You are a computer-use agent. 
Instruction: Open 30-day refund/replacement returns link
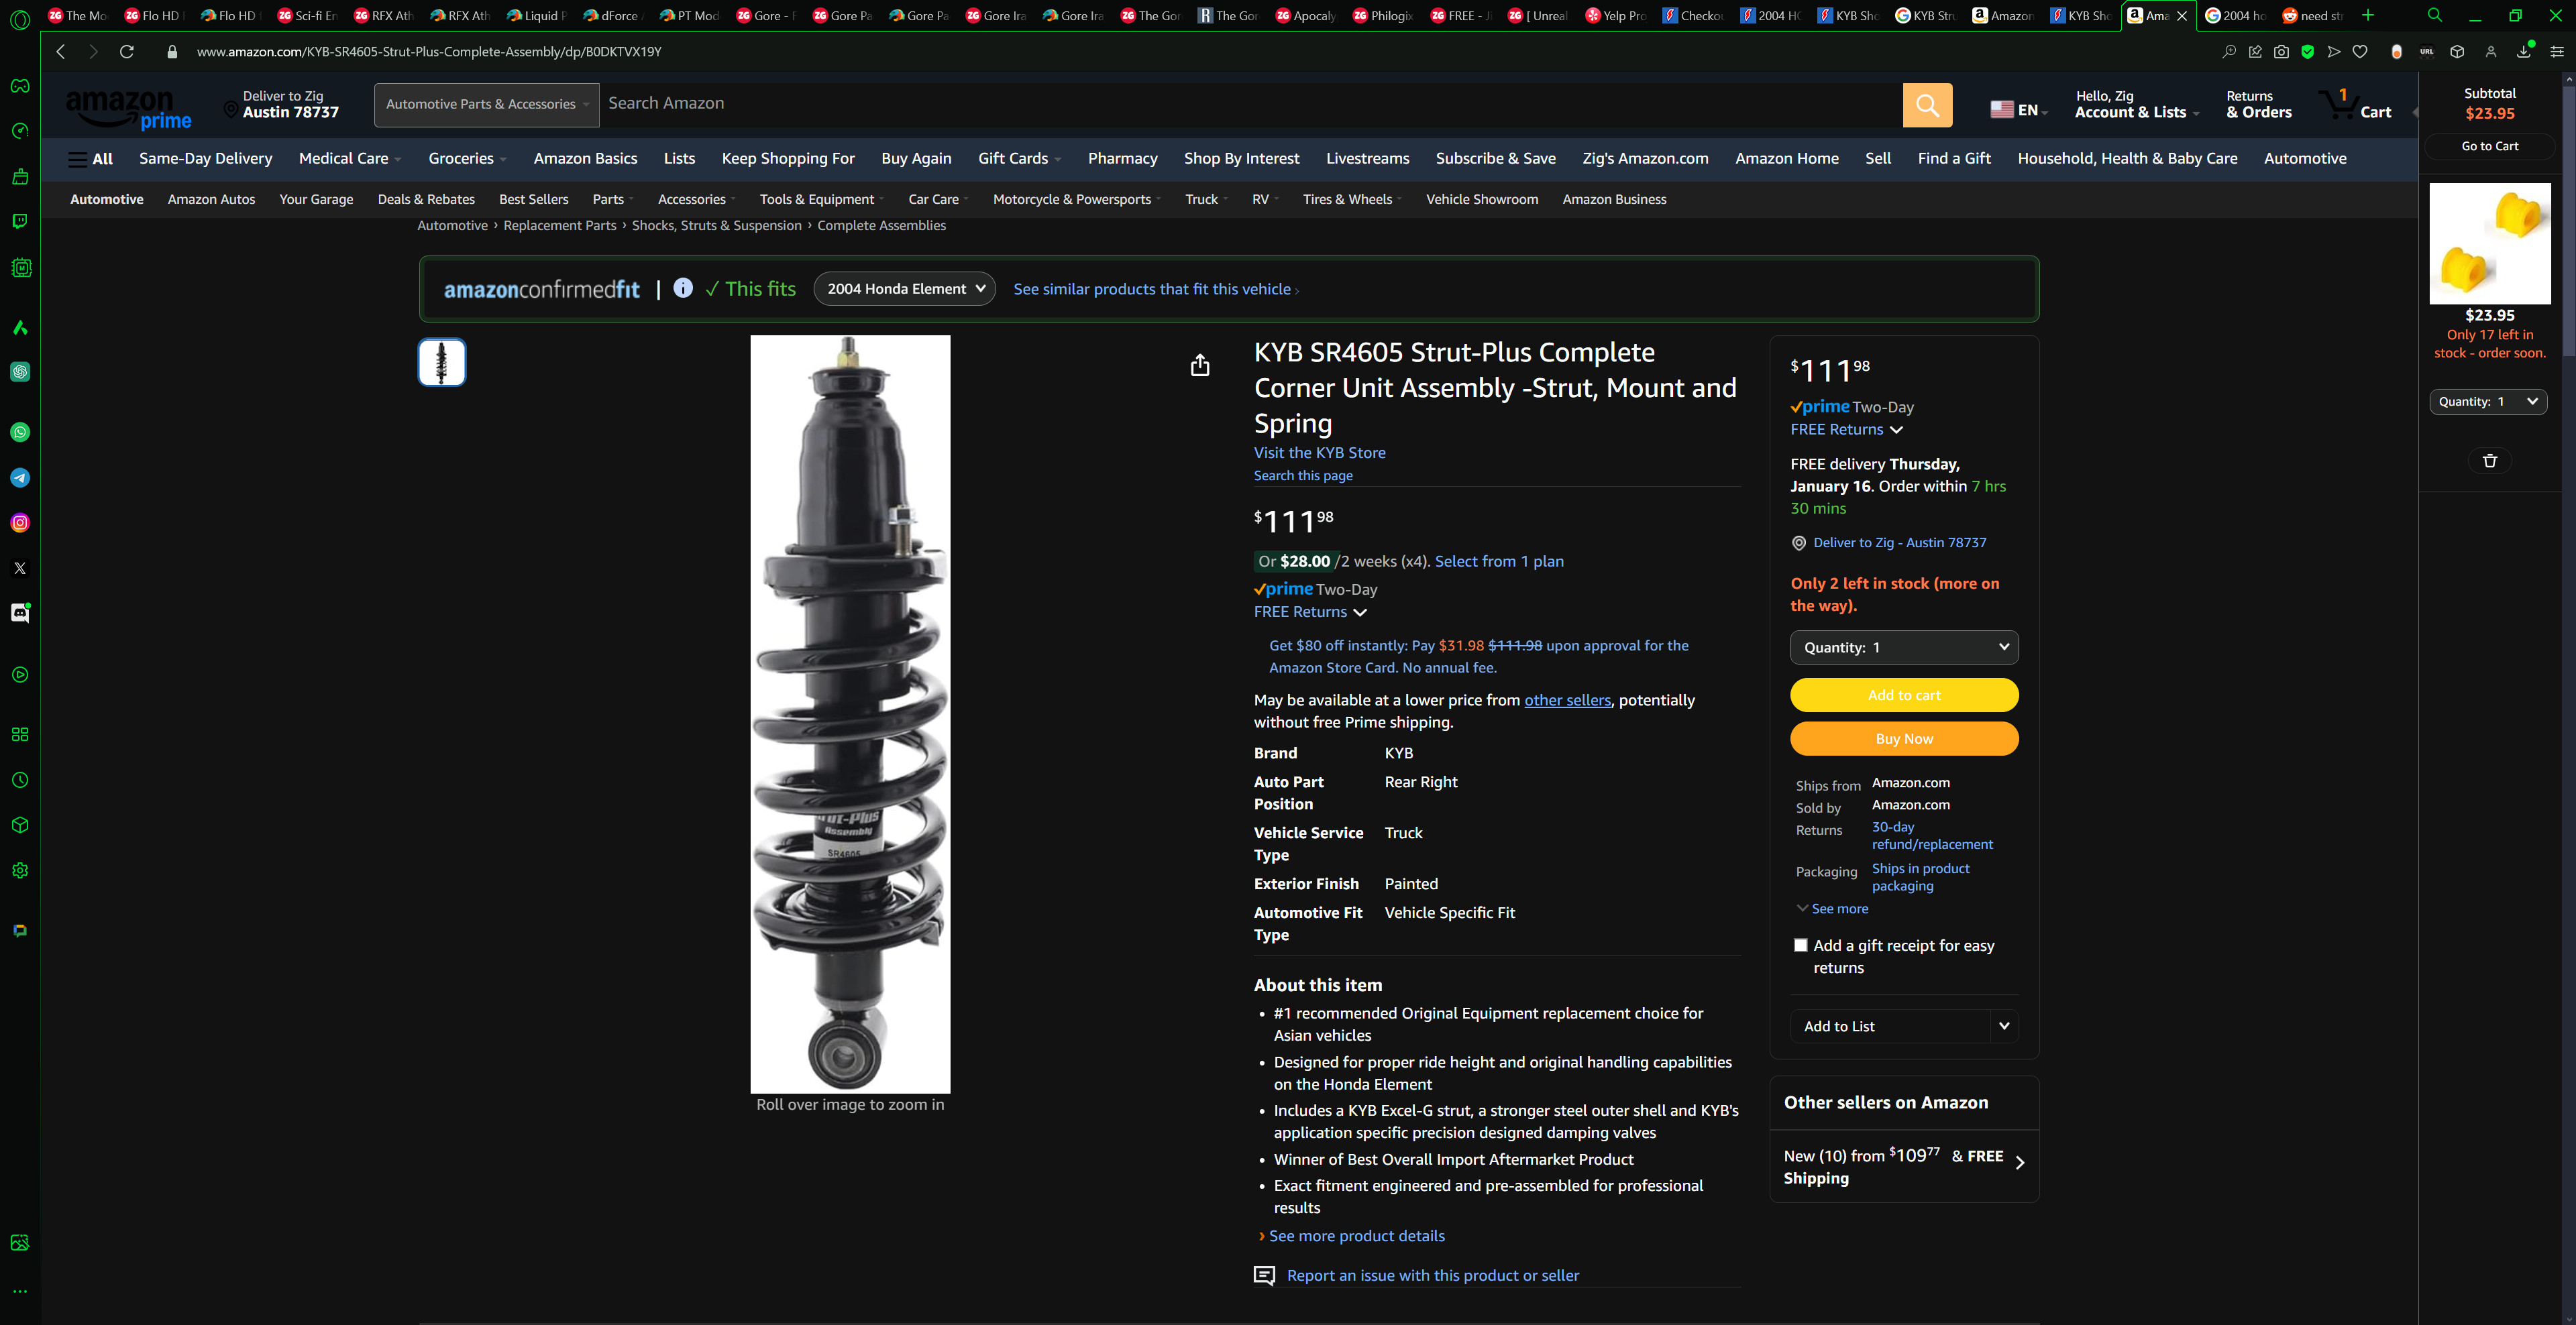(x=1931, y=836)
